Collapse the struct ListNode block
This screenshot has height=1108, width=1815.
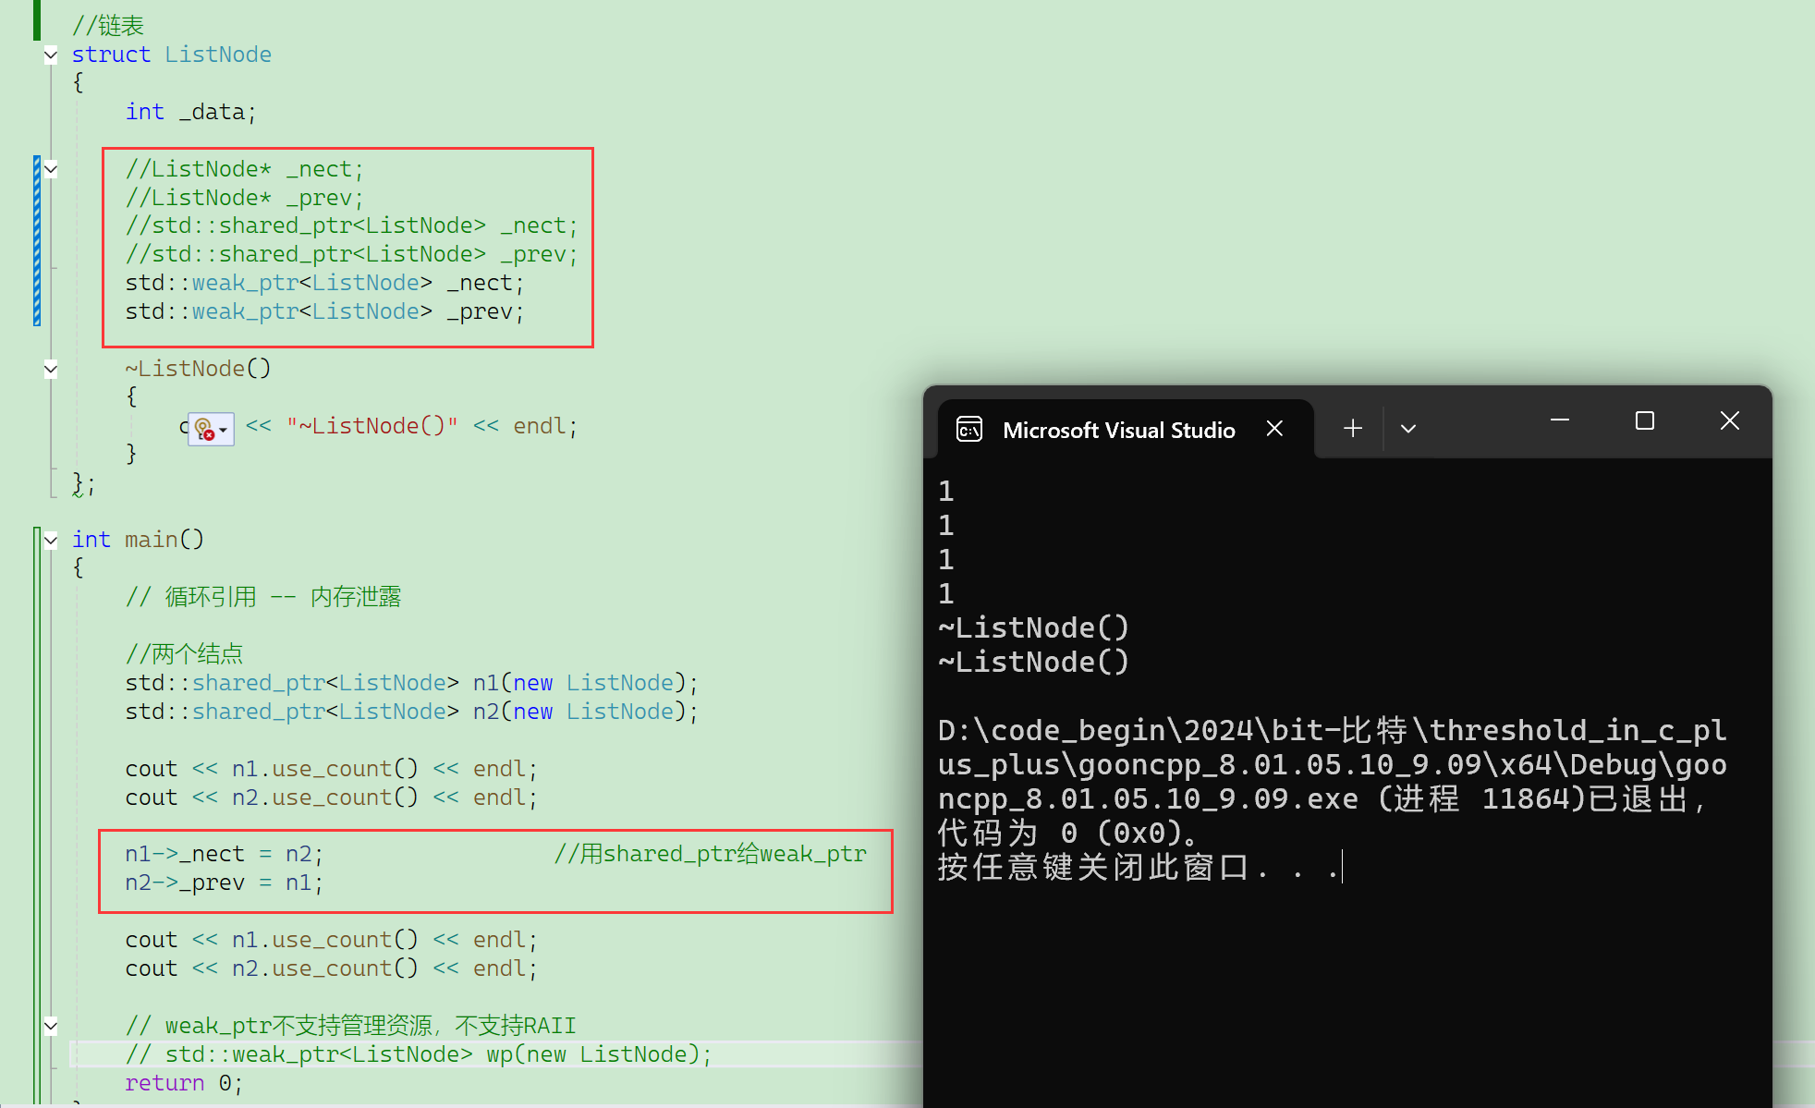point(51,55)
